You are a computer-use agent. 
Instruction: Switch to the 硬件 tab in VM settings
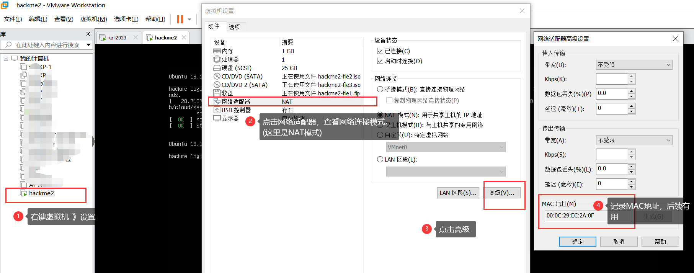214,26
